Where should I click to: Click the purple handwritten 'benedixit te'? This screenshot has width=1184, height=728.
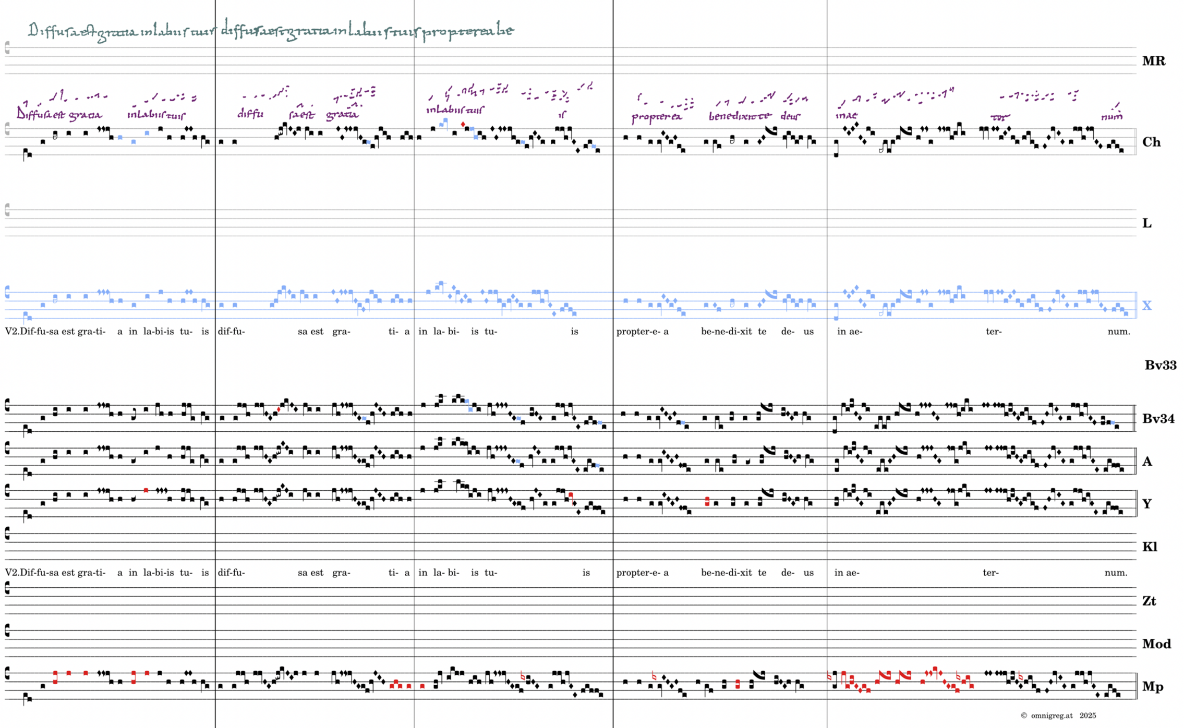point(739,116)
